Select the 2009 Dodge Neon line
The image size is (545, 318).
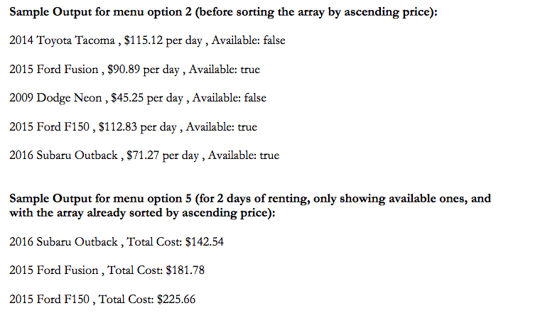(x=138, y=98)
